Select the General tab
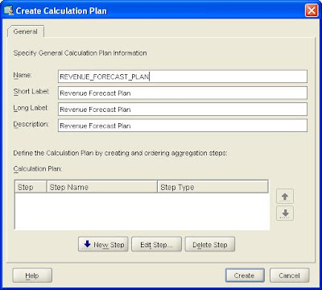The image size is (322, 290). 26,31
